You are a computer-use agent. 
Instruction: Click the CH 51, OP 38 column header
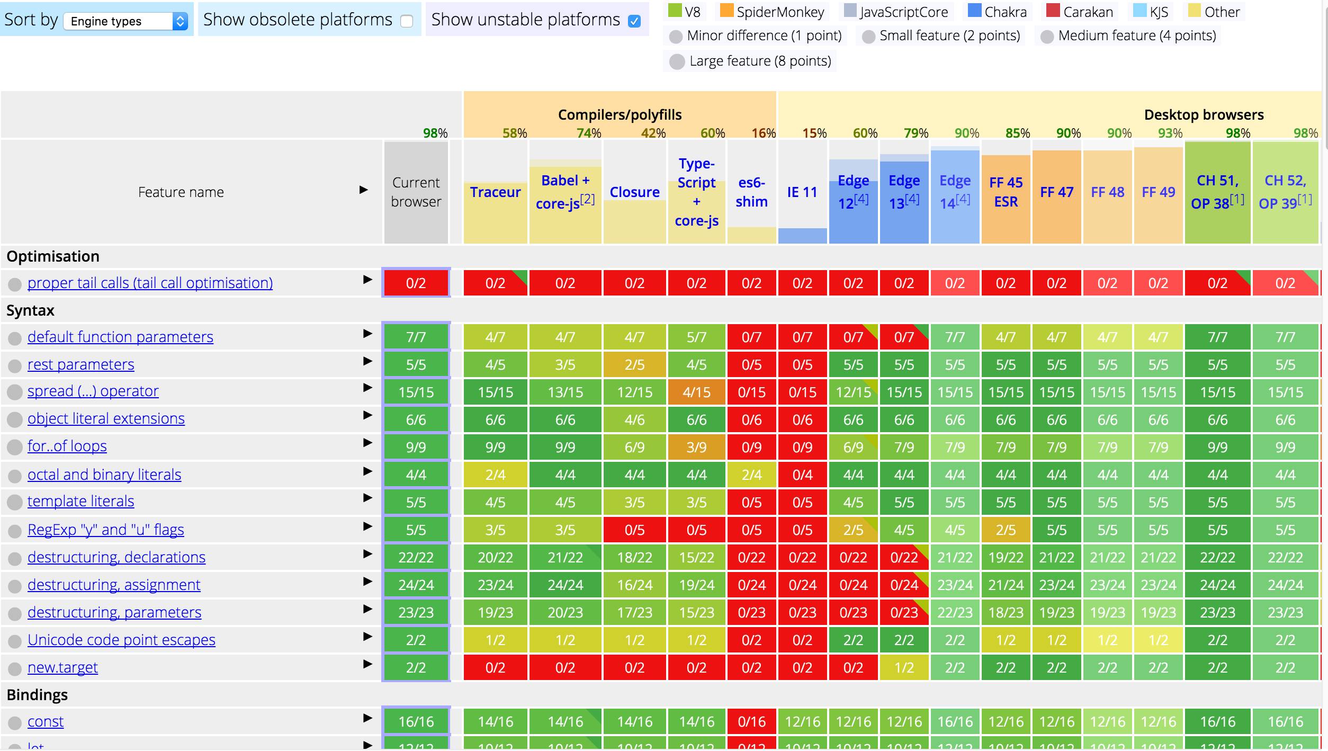tap(1217, 192)
